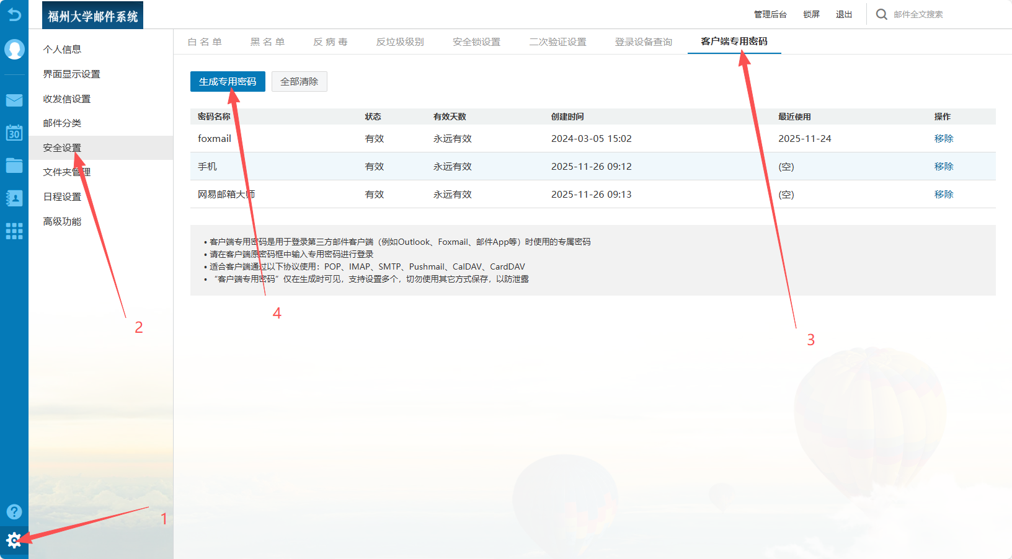This screenshot has width=1012, height=559.
Task: Click the help question mark icon
Action: [14, 511]
